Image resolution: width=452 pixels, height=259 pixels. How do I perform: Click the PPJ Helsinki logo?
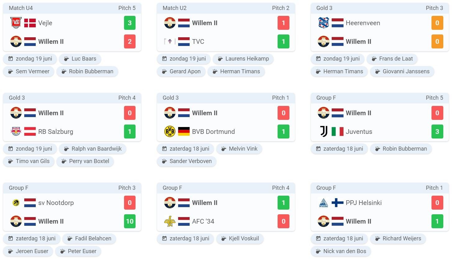[x=324, y=203]
